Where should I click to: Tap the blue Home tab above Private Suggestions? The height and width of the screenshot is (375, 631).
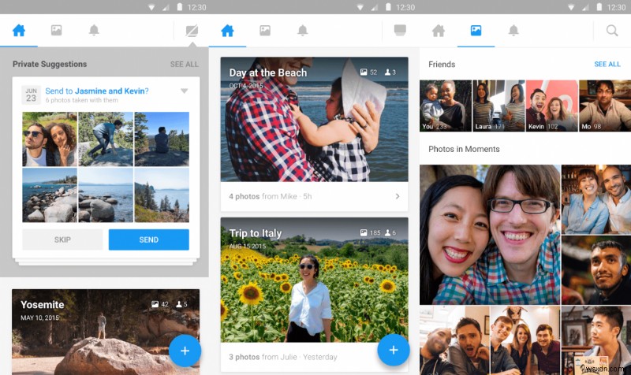(x=19, y=30)
